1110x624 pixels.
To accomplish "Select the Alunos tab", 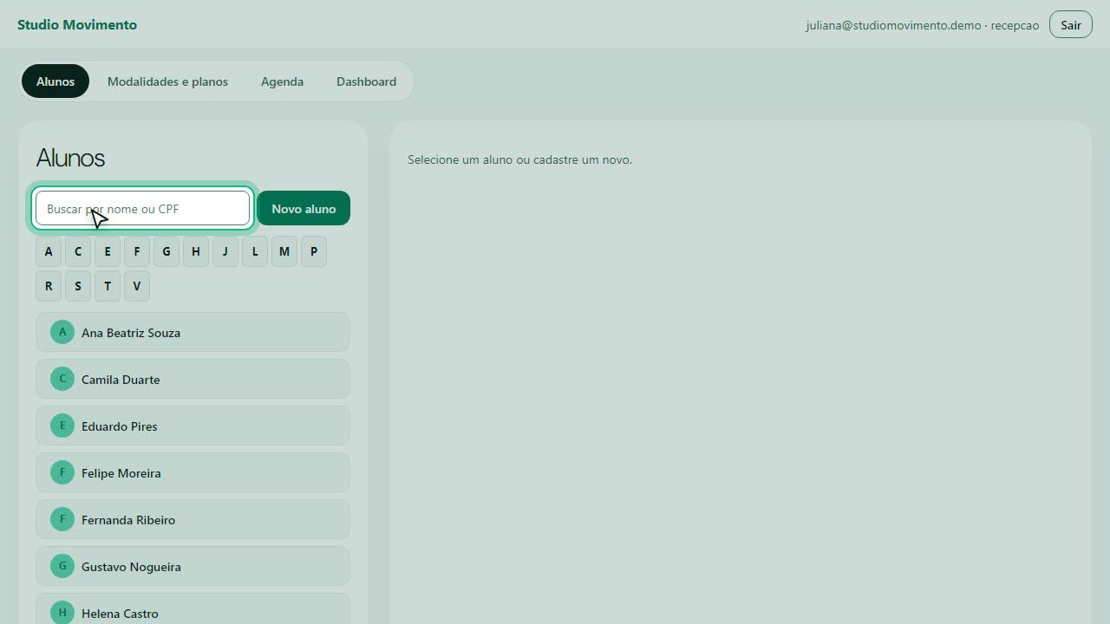I will point(55,81).
